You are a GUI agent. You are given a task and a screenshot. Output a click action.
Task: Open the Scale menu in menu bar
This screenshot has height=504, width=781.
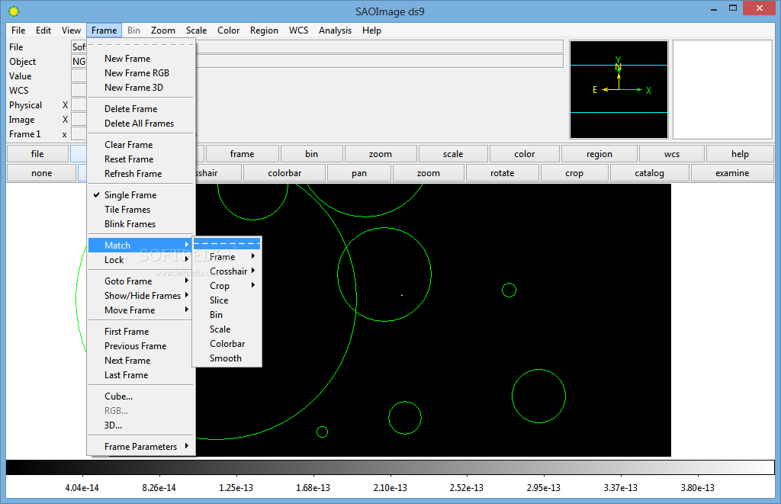pos(196,30)
